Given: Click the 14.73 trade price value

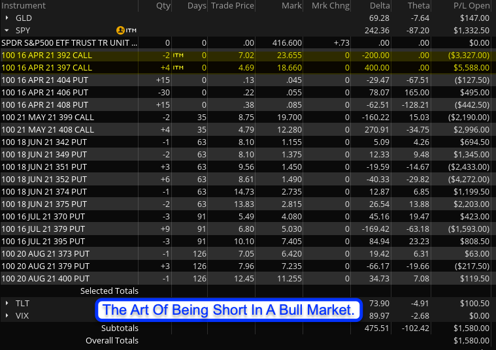Looking at the screenshot, I should click(x=244, y=191).
